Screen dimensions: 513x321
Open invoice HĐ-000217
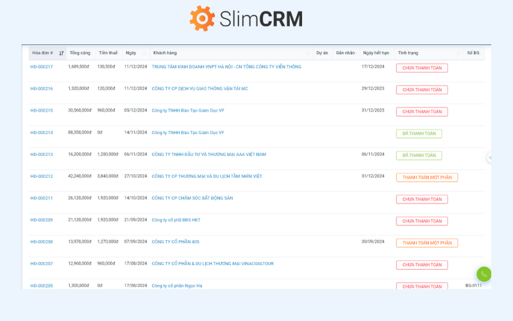[x=42, y=67]
